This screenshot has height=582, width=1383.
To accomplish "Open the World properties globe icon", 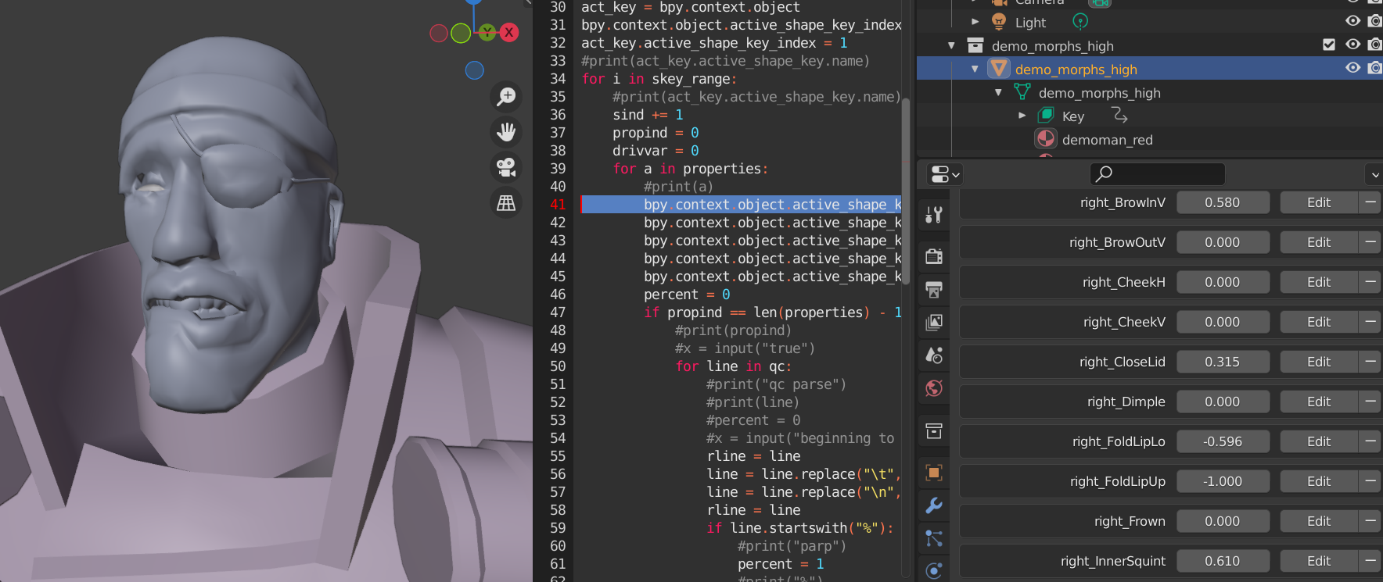I will [934, 388].
